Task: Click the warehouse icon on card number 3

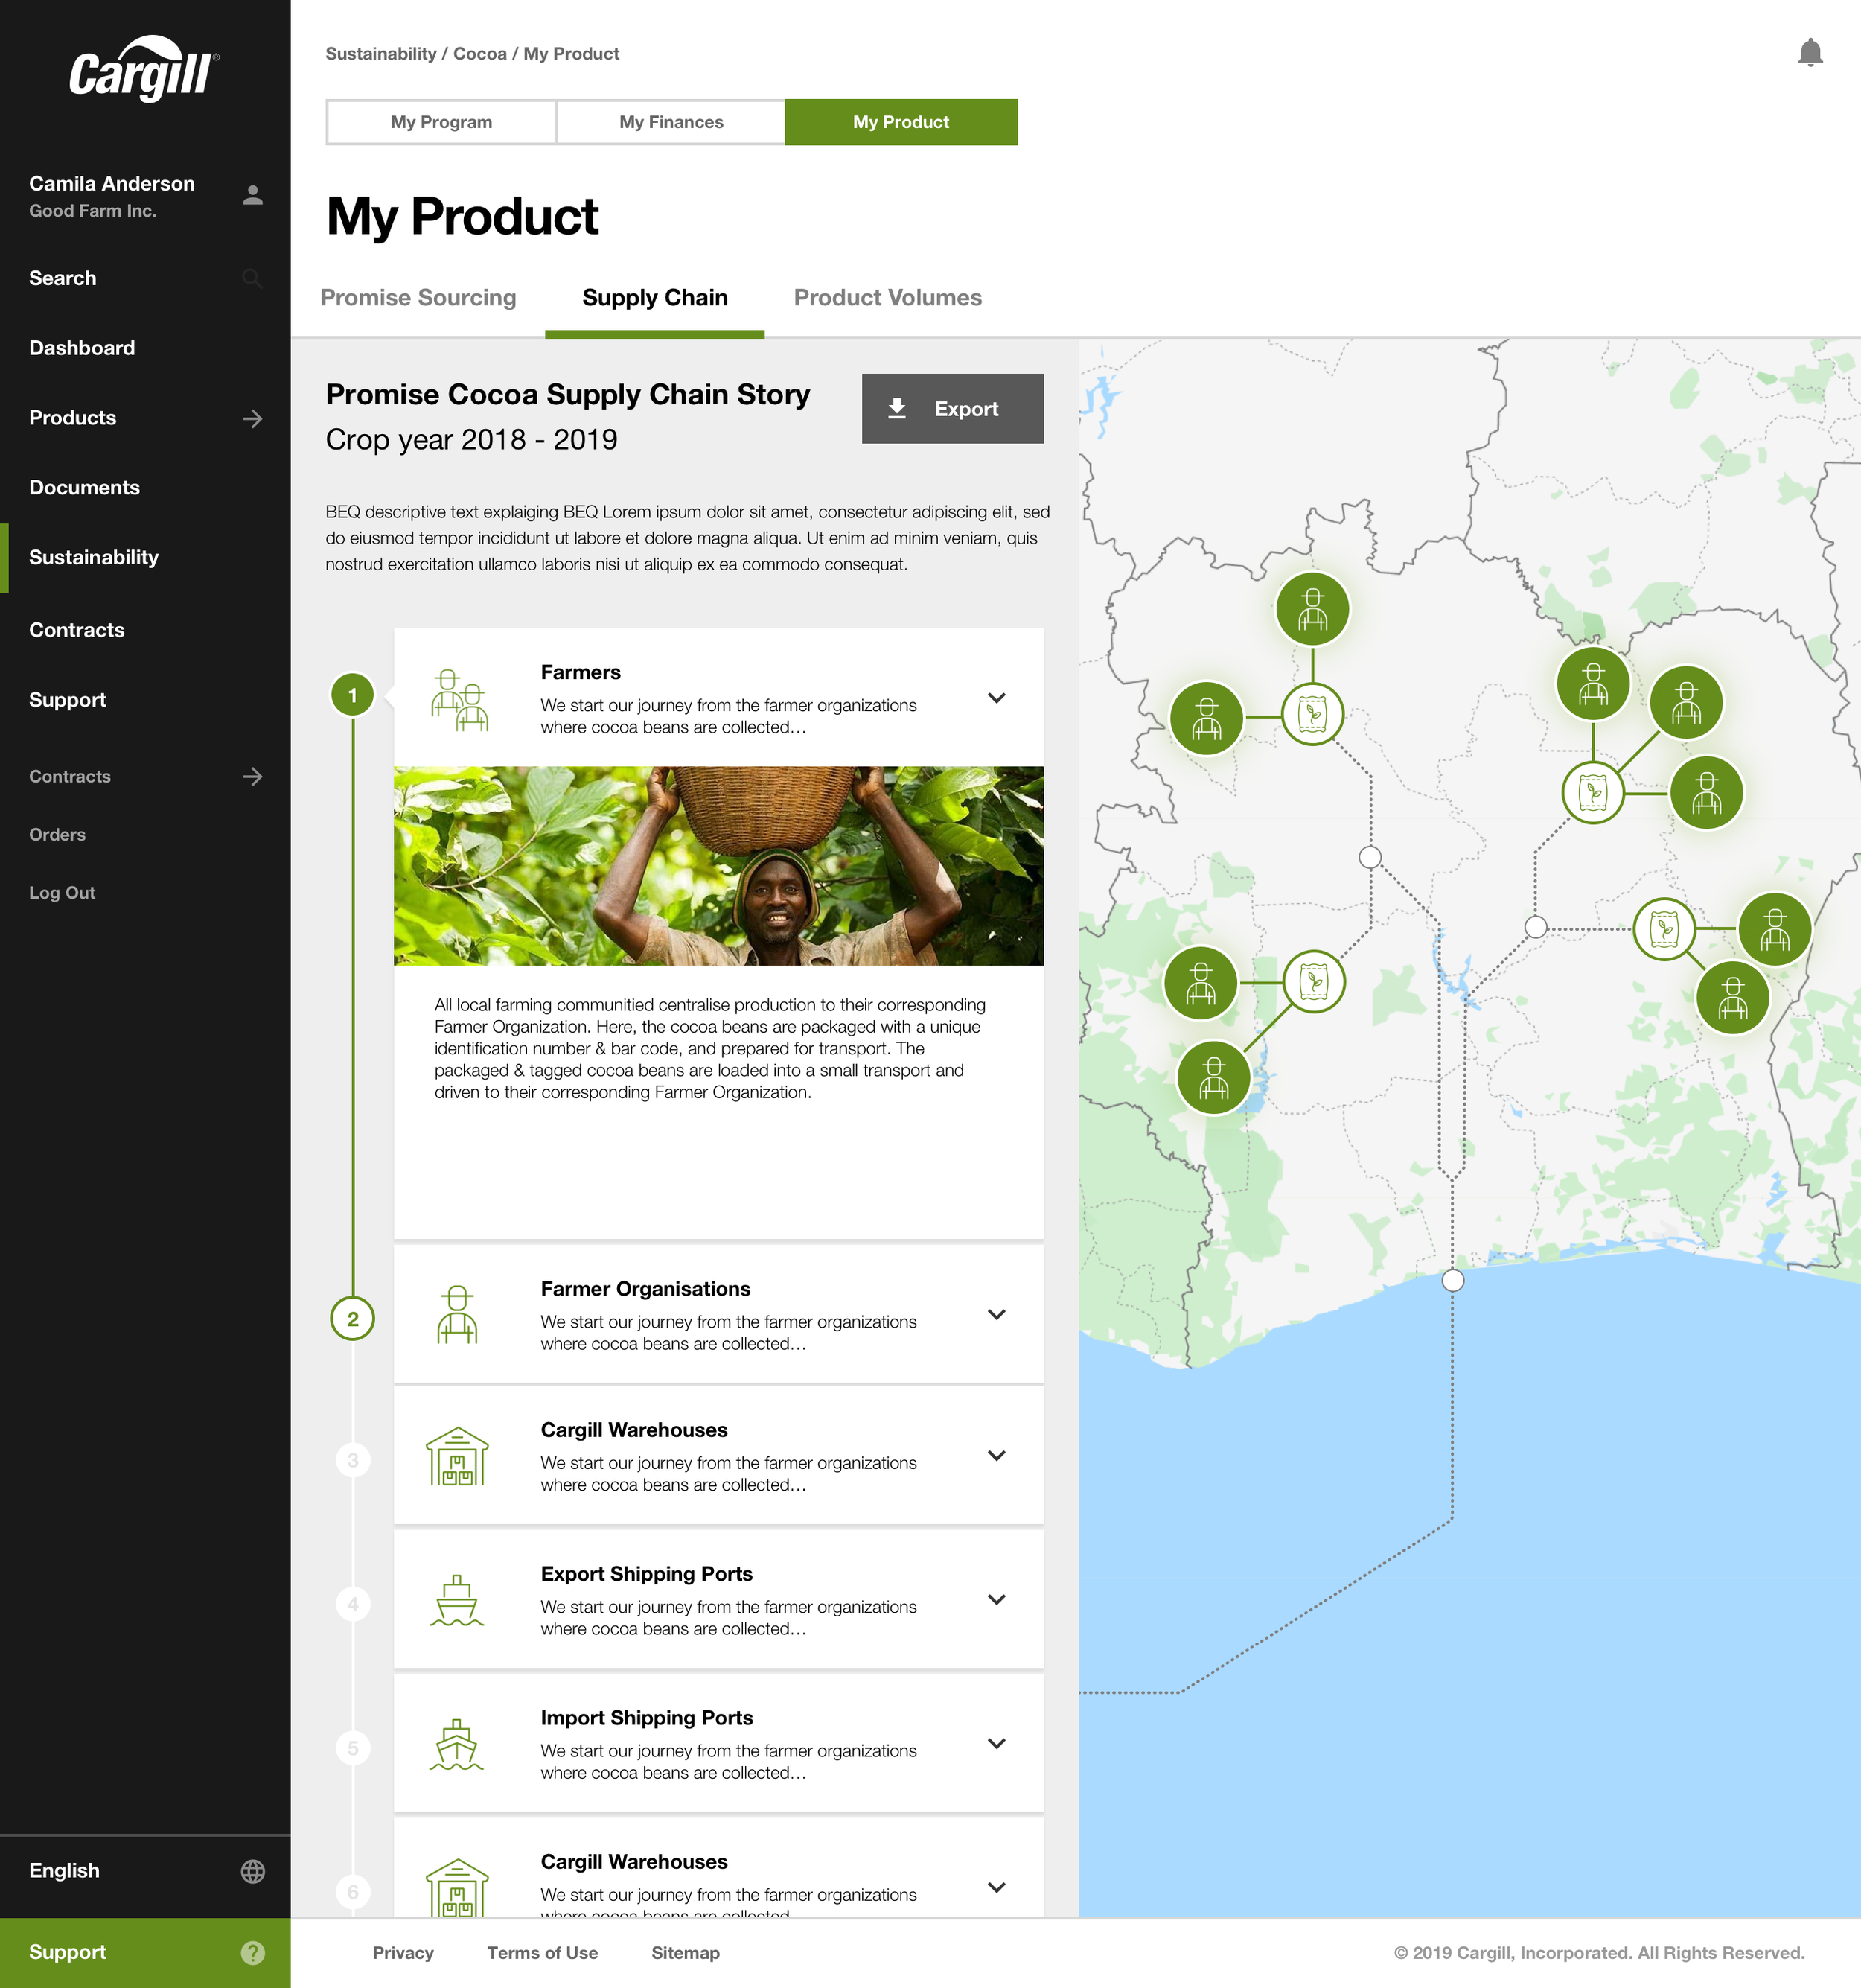Action: click(457, 1456)
